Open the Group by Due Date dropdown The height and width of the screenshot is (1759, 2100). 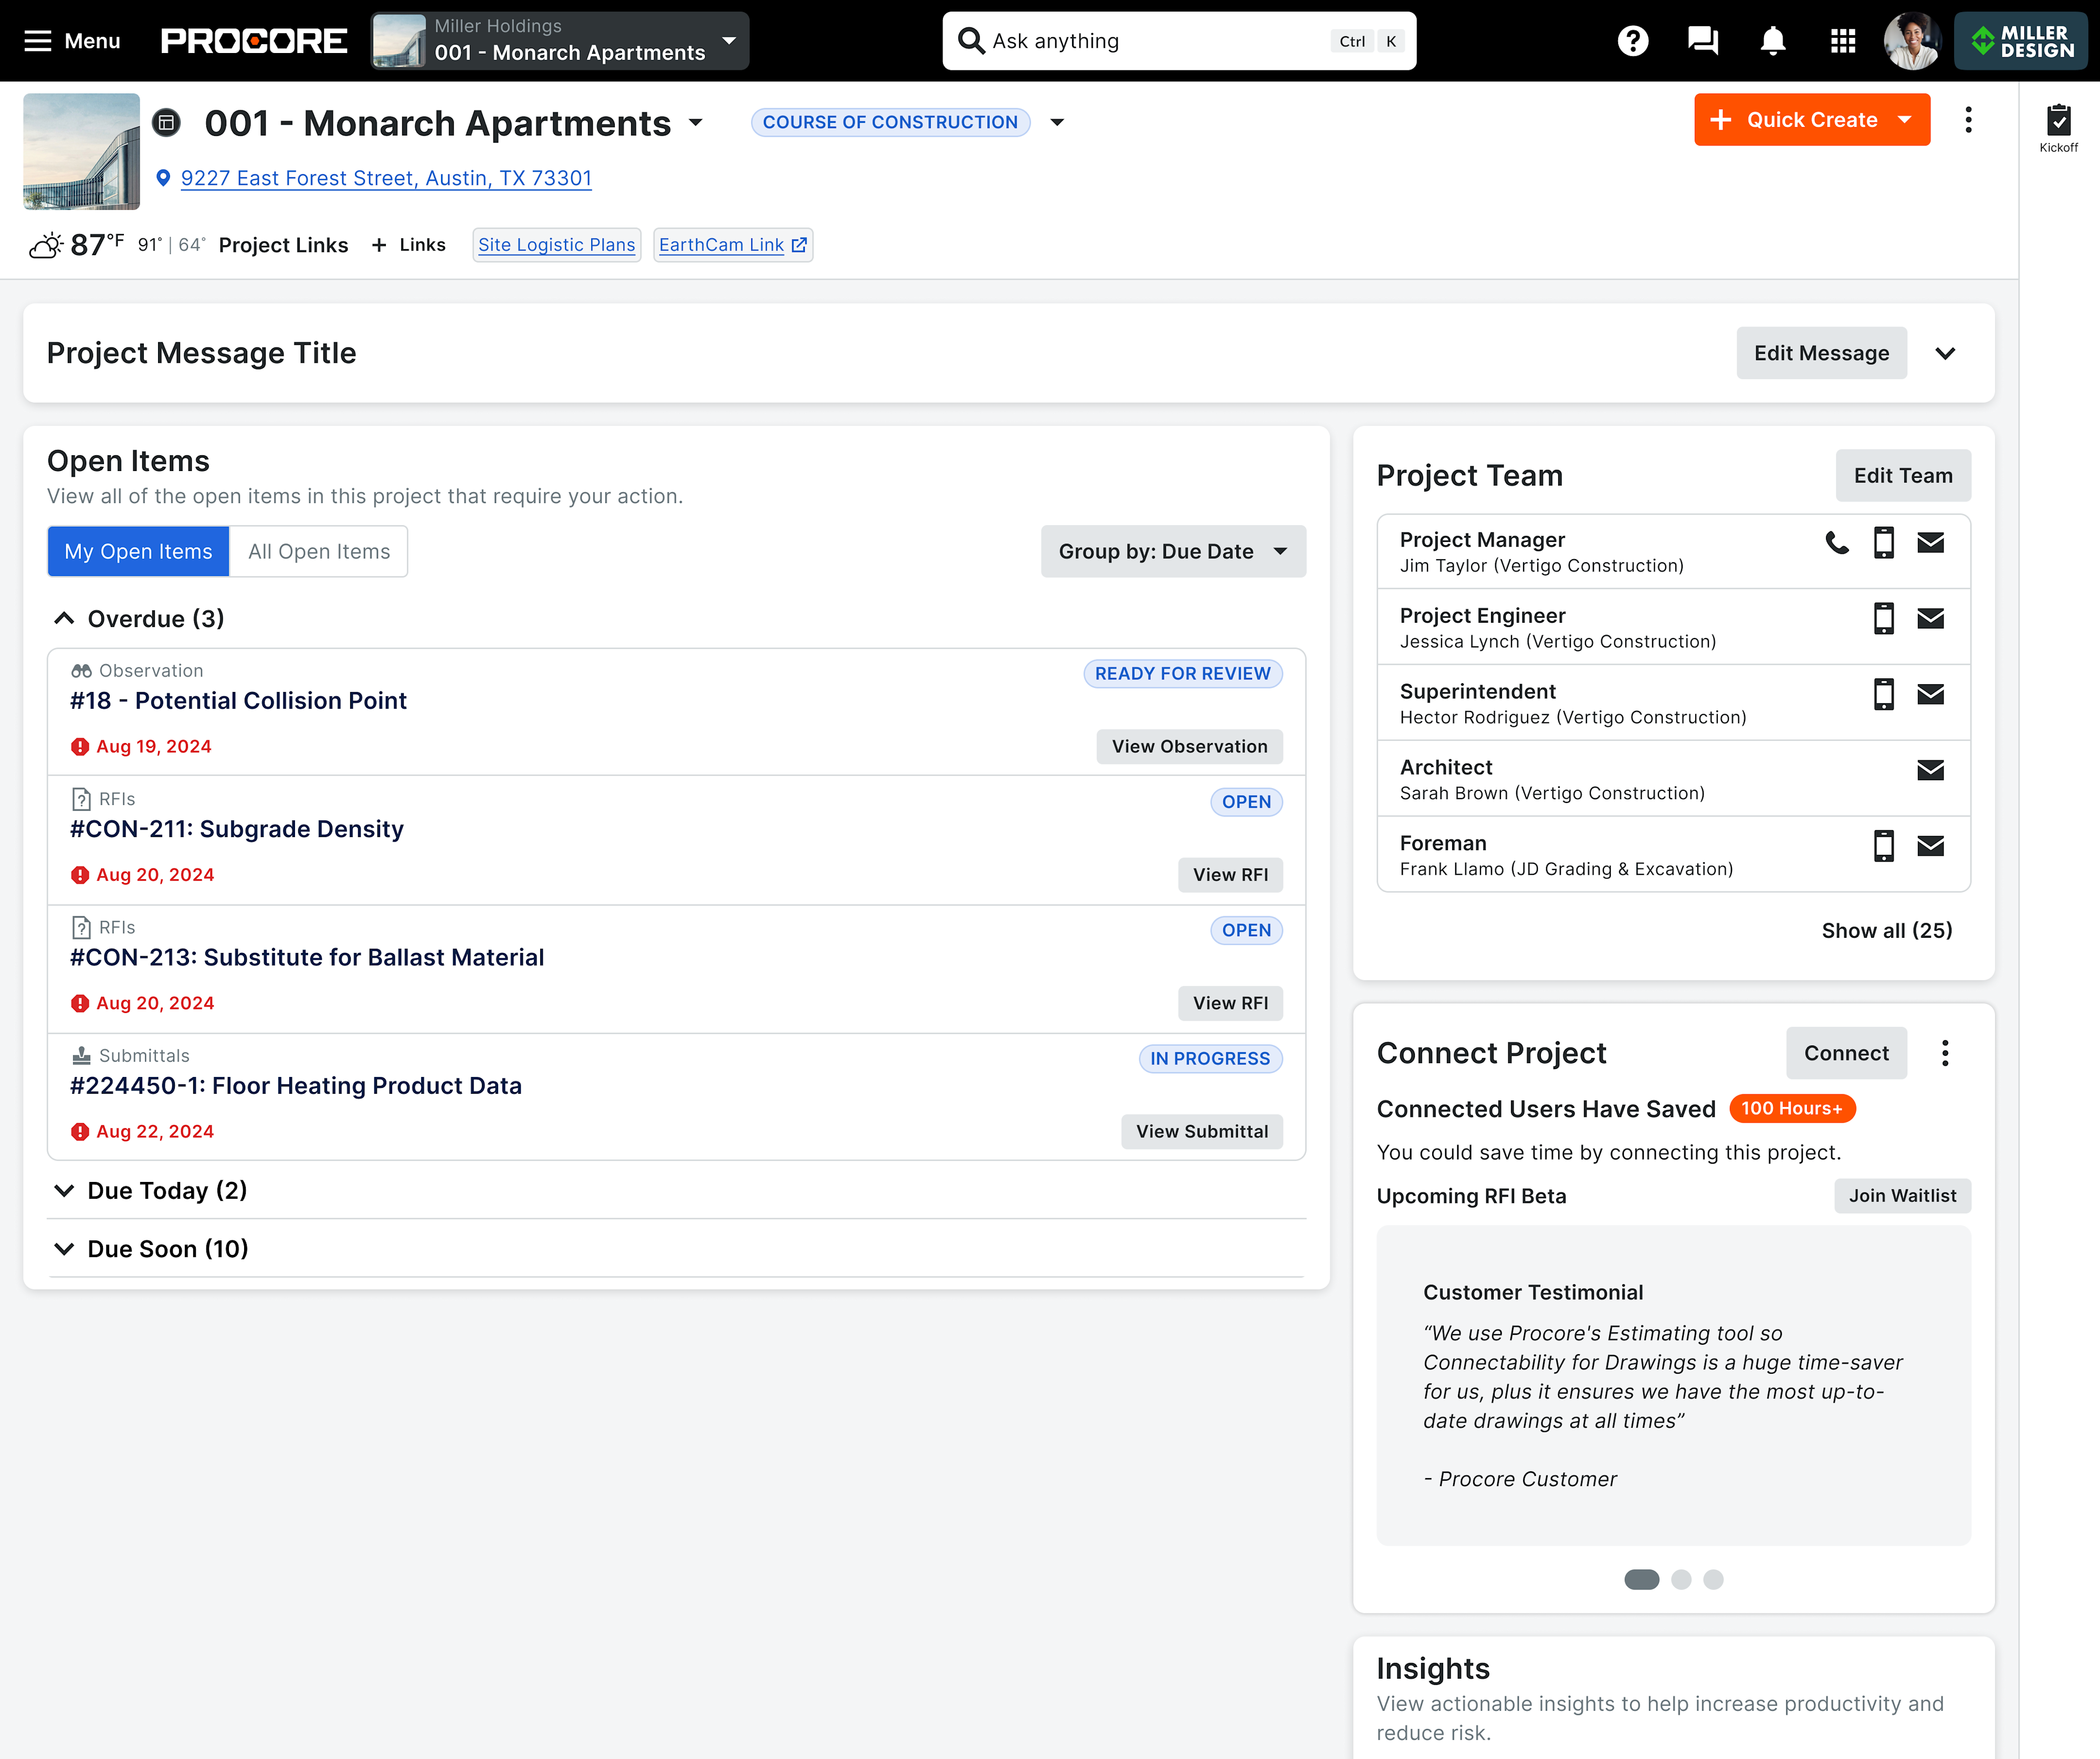1172,551
